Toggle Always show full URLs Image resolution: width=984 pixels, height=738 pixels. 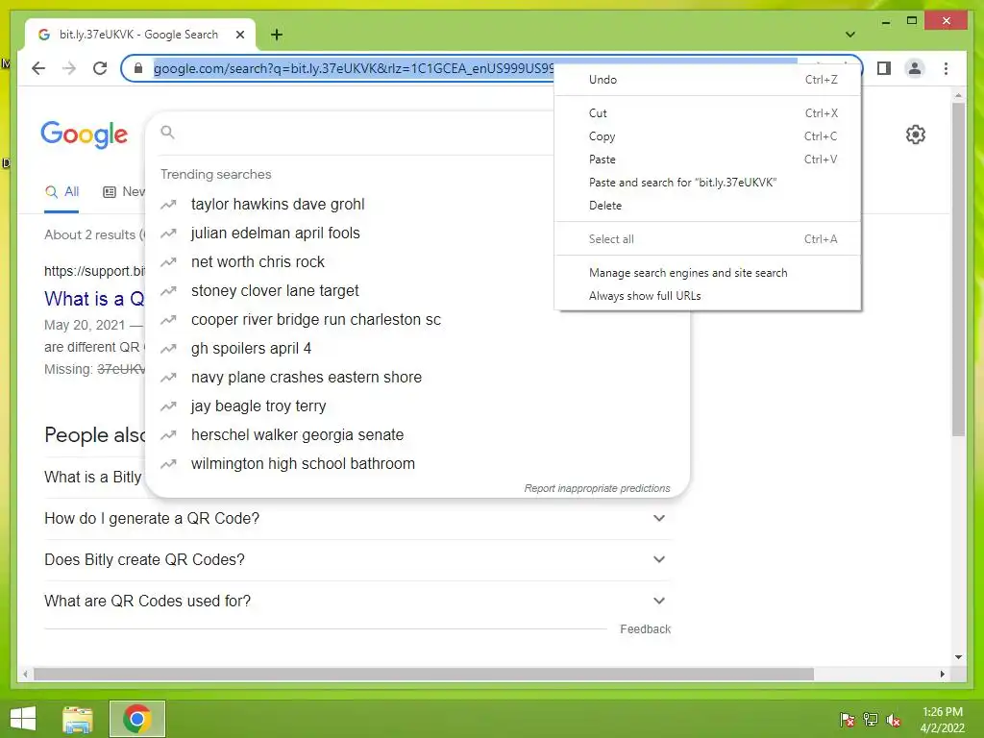[708, 296]
